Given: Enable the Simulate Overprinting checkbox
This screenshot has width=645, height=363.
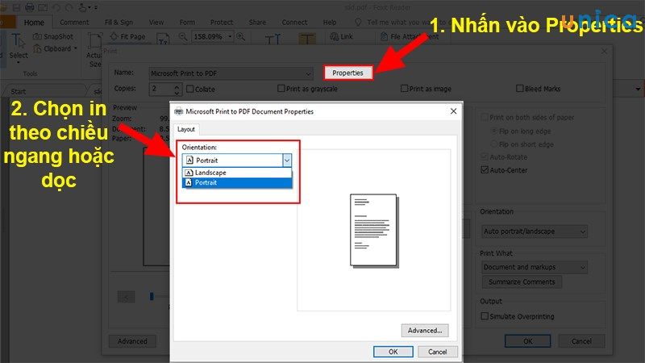Looking at the screenshot, I should [x=485, y=317].
